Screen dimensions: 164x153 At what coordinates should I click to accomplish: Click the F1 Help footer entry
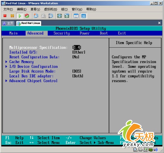click(x=14, y=138)
